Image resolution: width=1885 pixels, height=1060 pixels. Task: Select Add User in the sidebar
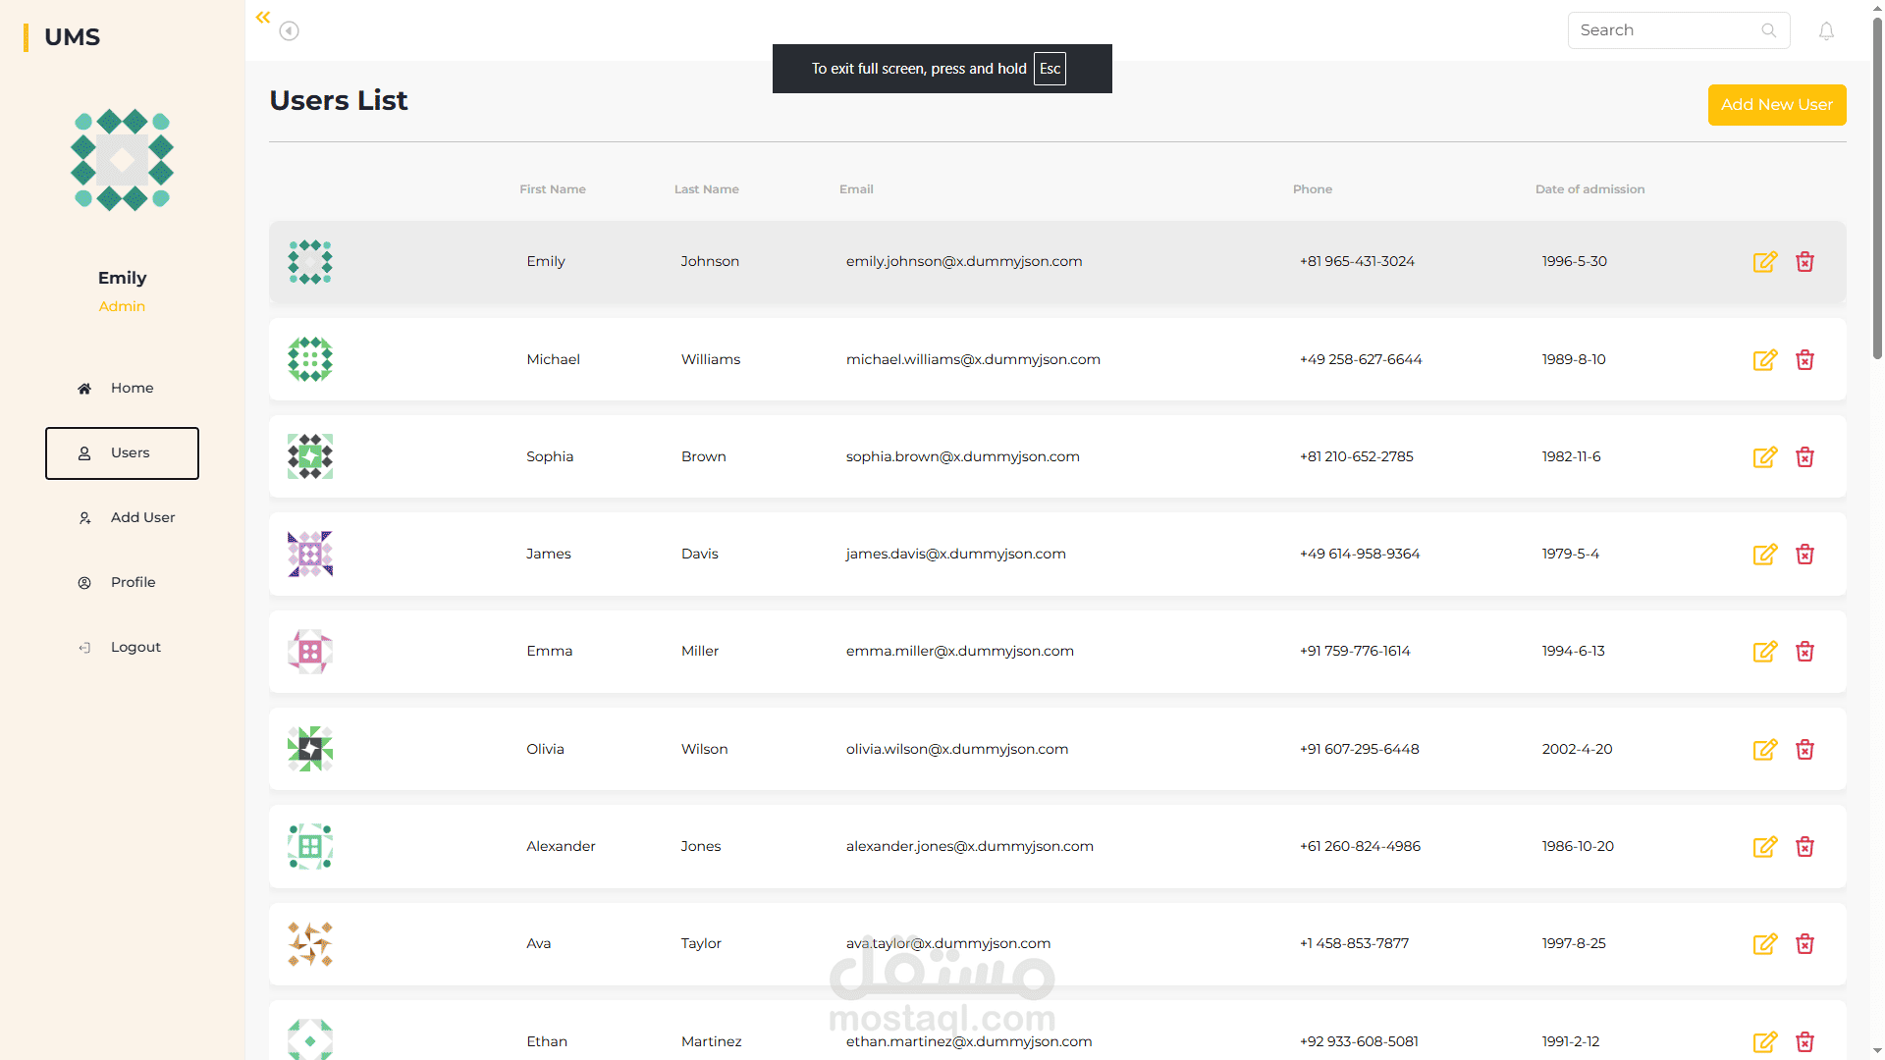122,518
